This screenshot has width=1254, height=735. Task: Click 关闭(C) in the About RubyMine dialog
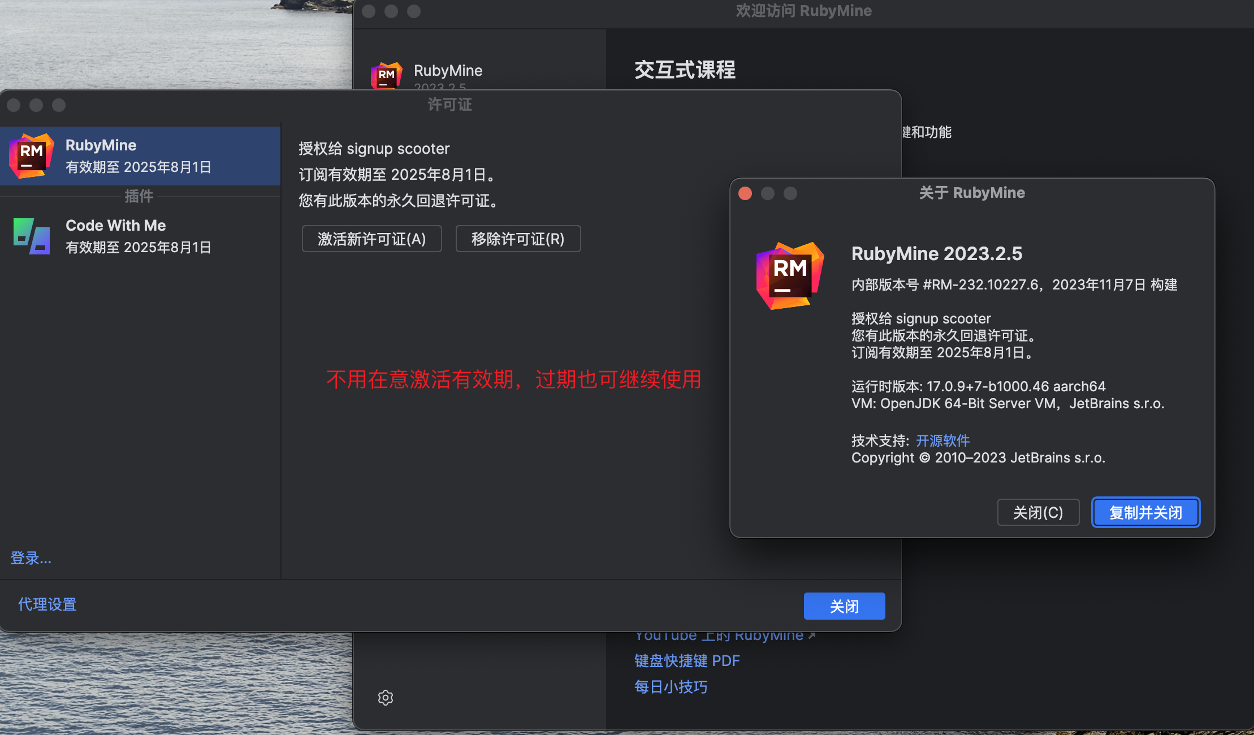[1038, 512]
